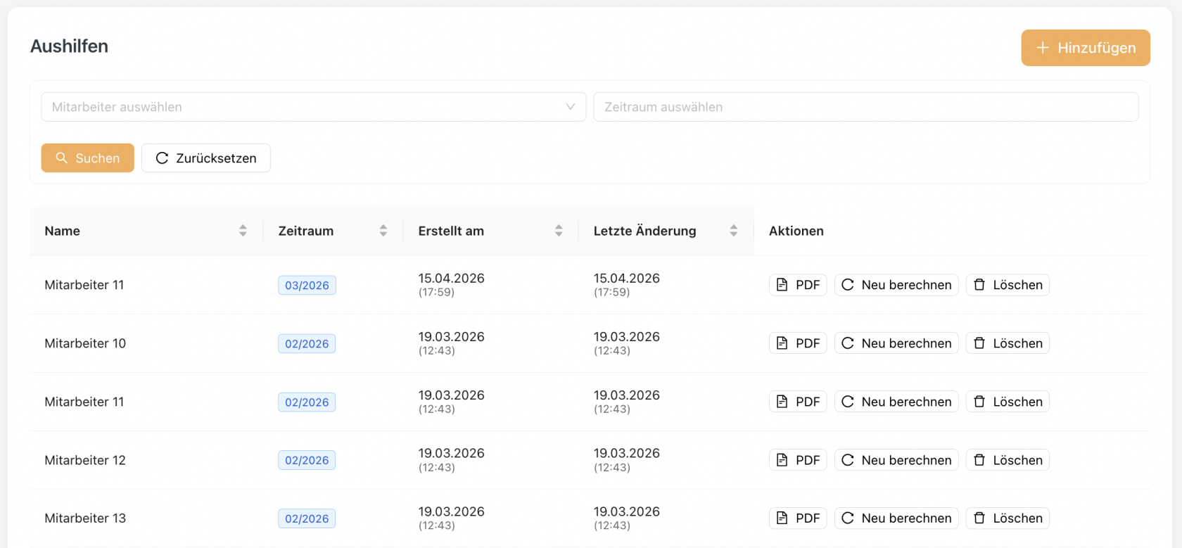Click Neu berechnen for Mitarbeiter 10
The width and height of the screenshot is (1182, 548).
click(896, 343)
